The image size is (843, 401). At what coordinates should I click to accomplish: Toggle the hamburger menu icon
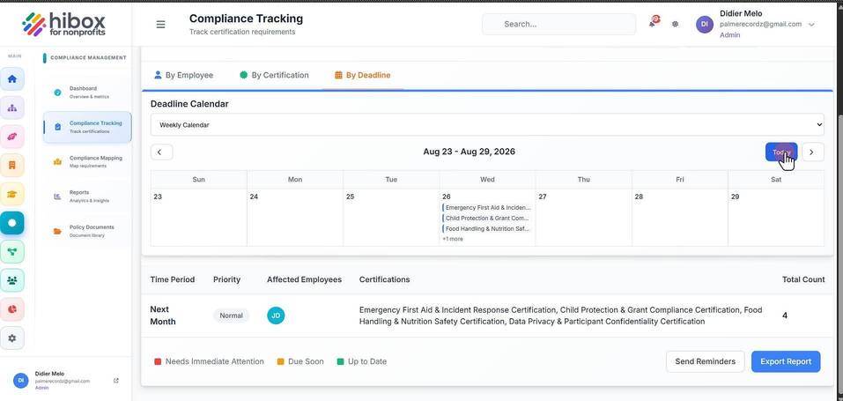pos(160,24)
